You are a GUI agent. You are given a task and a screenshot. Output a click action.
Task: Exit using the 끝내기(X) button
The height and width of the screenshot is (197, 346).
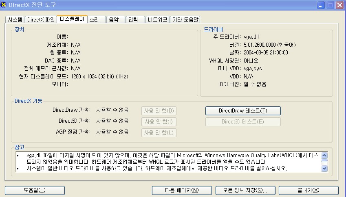click(x=308, y=190)
